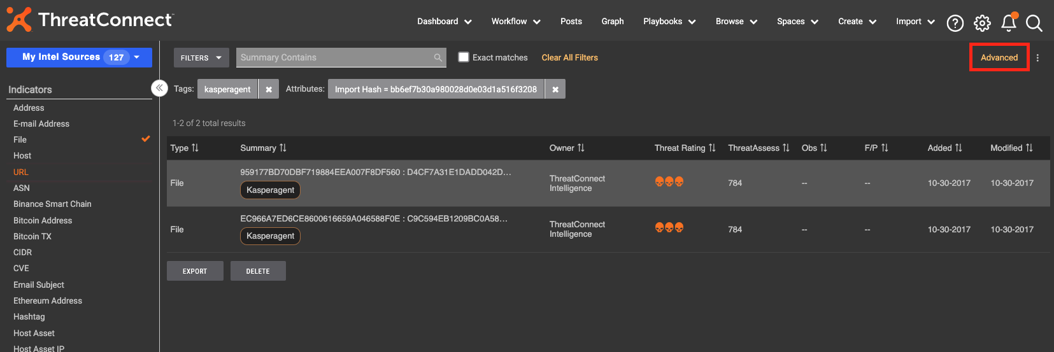
Task: Expand the Workflow menu
Action: tap(516, 21)
